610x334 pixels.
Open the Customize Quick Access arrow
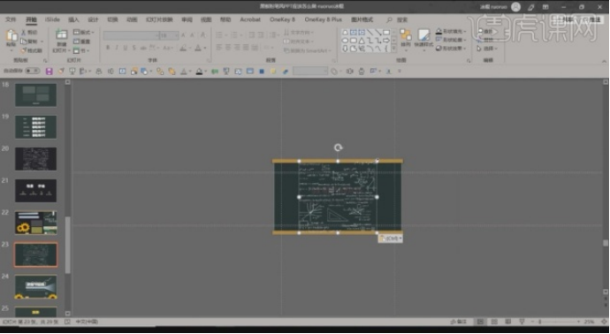(399, 72)
